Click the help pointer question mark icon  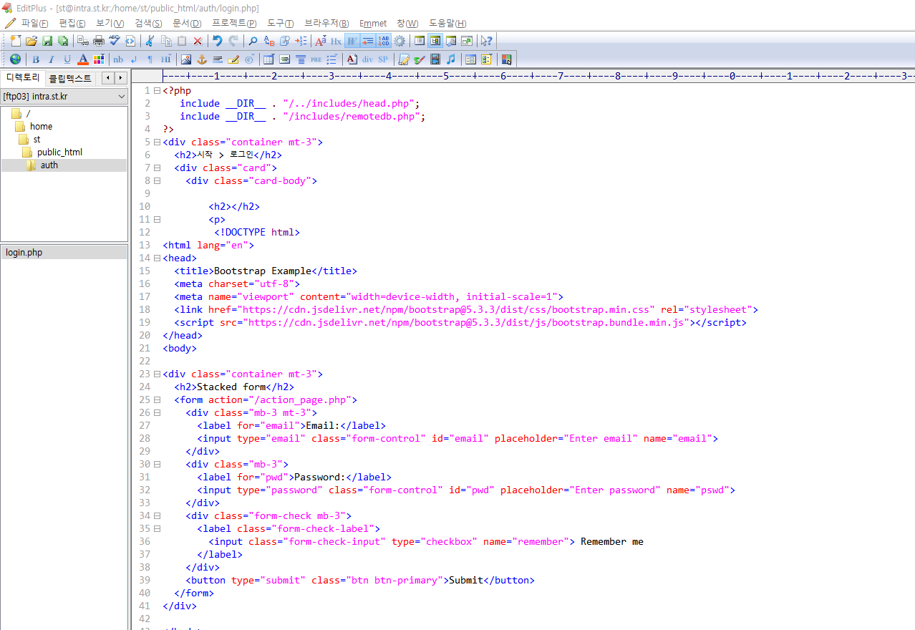pyautogui.click(x=486, y=41)
